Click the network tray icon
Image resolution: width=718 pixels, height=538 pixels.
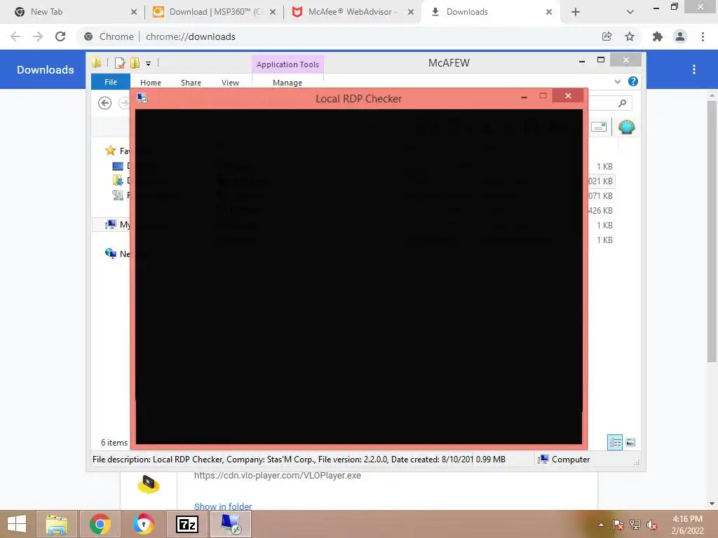pyautogui.click(x=635, y=525)
